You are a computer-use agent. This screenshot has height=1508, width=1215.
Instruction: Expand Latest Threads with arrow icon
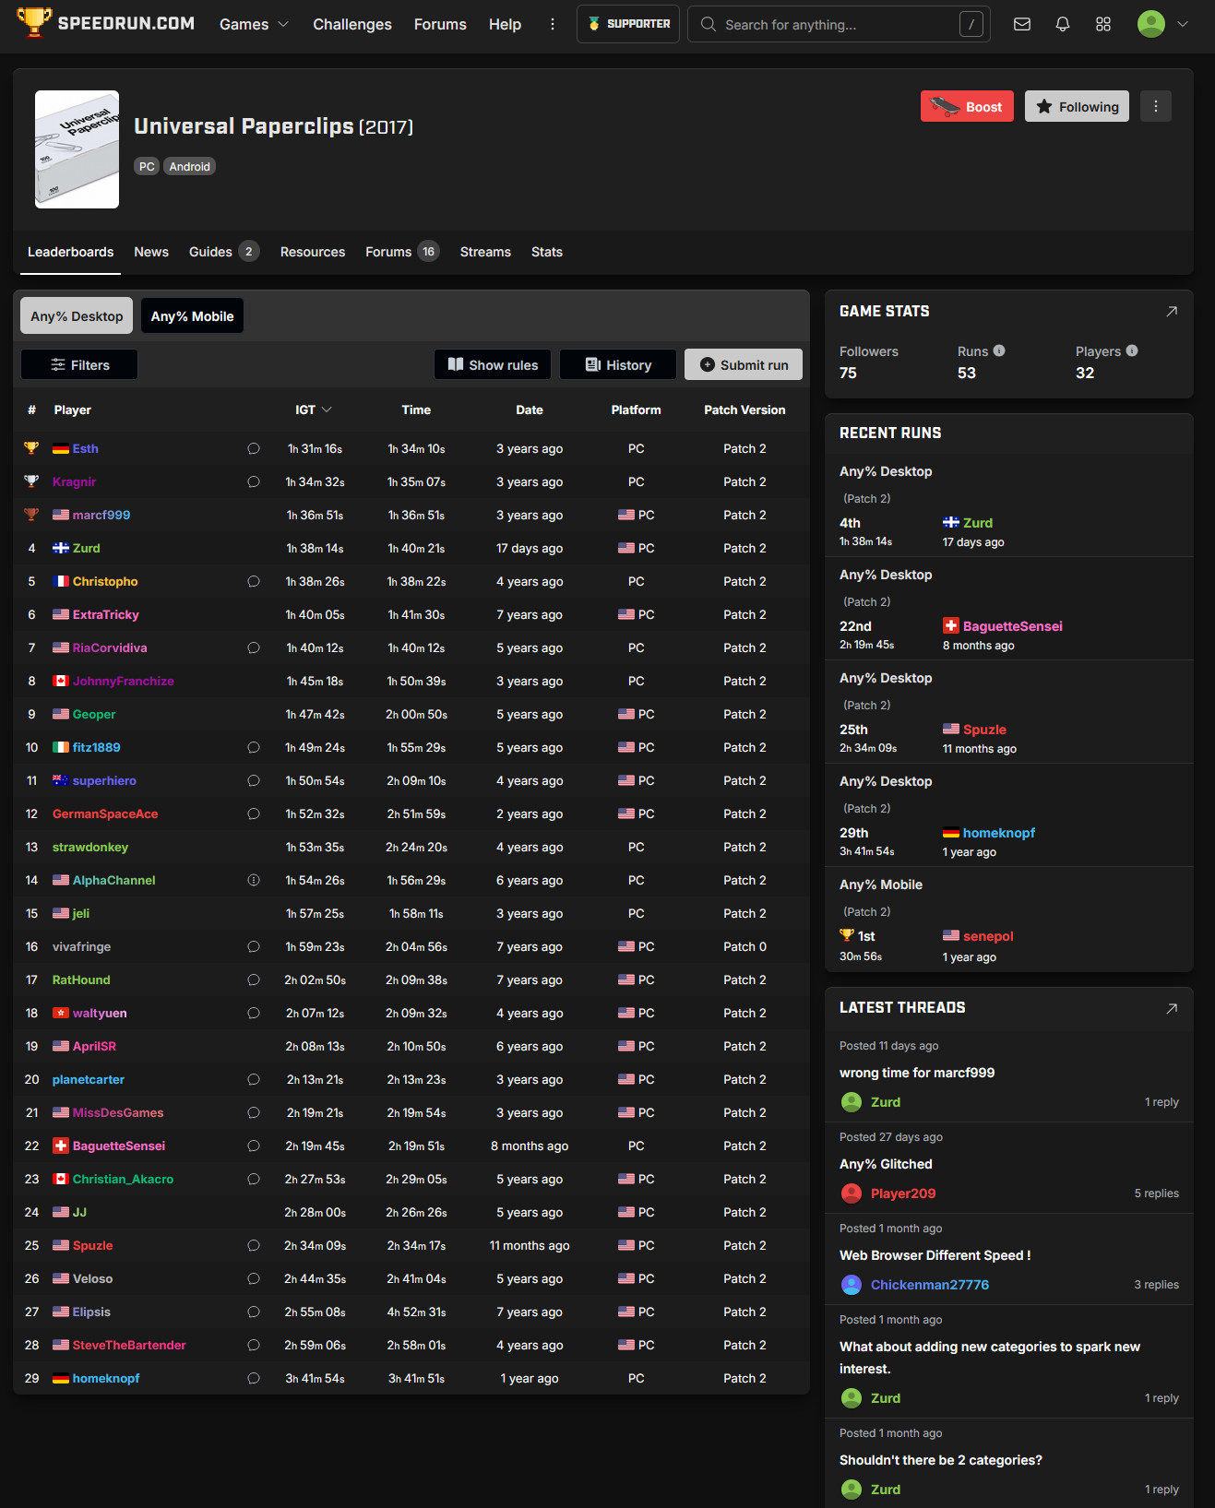pyautogui.click(x=1171, y=1008)
